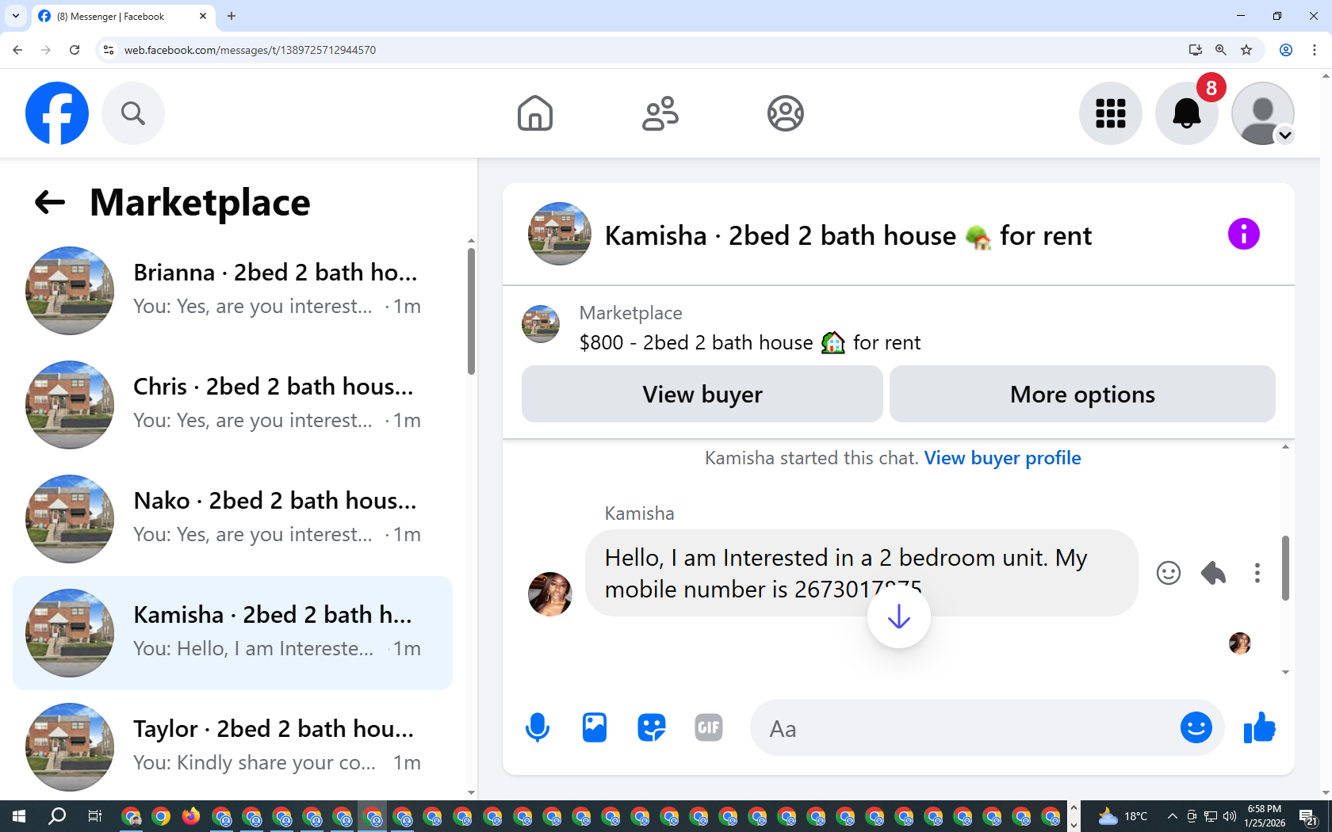The image size is (1332, 832).
Task: Open the taskbar clock showing 6:58 PM
Action: [1265, 816]
